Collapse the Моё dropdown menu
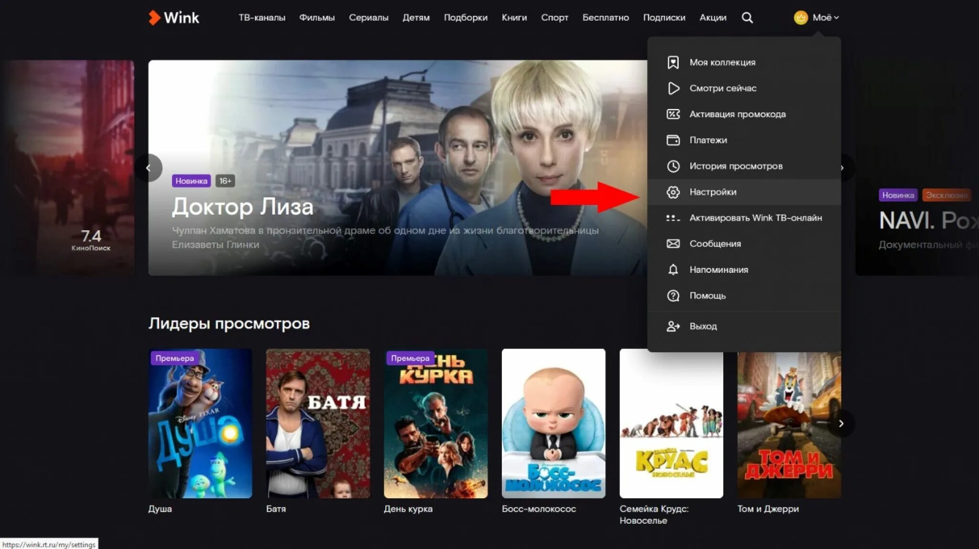This screenshot has width=979, height=549. click(826, 18)
